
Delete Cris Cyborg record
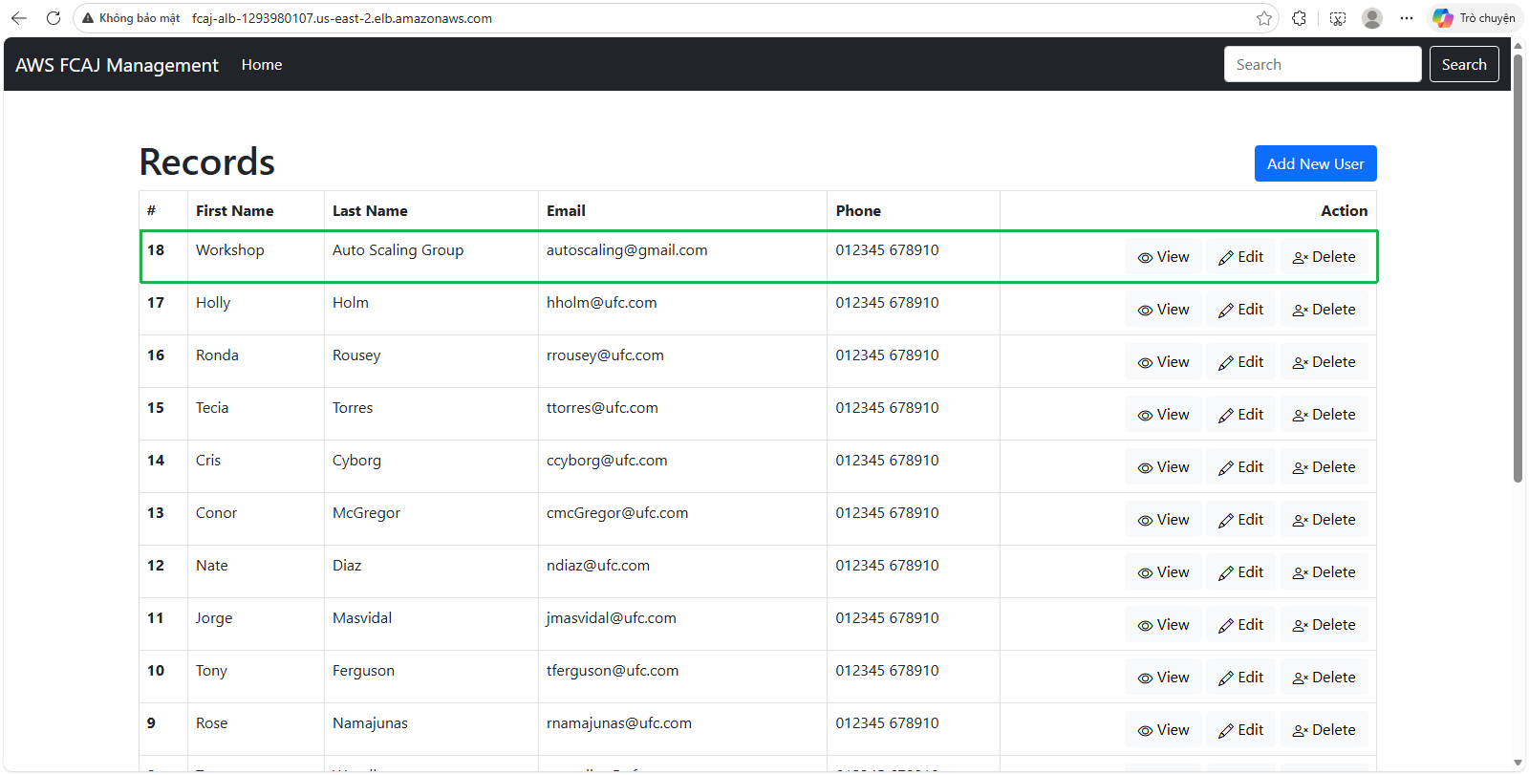point(1324,467)
